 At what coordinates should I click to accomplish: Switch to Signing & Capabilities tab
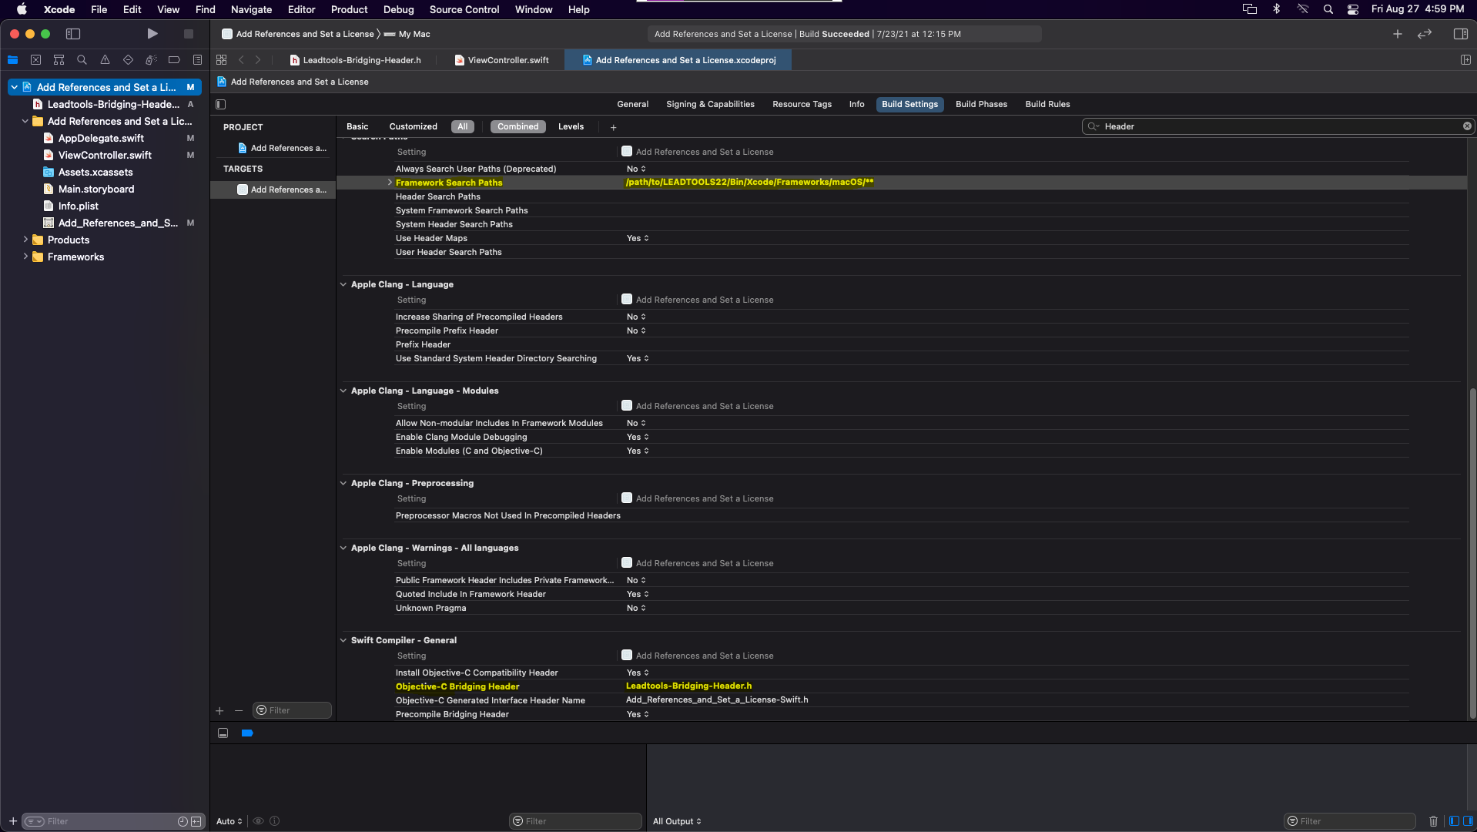pyautogui.click(x=710, y=104)
